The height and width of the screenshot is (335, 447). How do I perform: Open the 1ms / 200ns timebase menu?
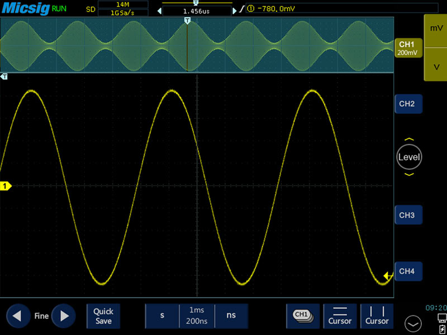click(198, 316)
